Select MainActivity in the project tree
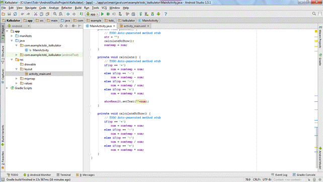The image size is (323, 182). (x=41, y=50)
